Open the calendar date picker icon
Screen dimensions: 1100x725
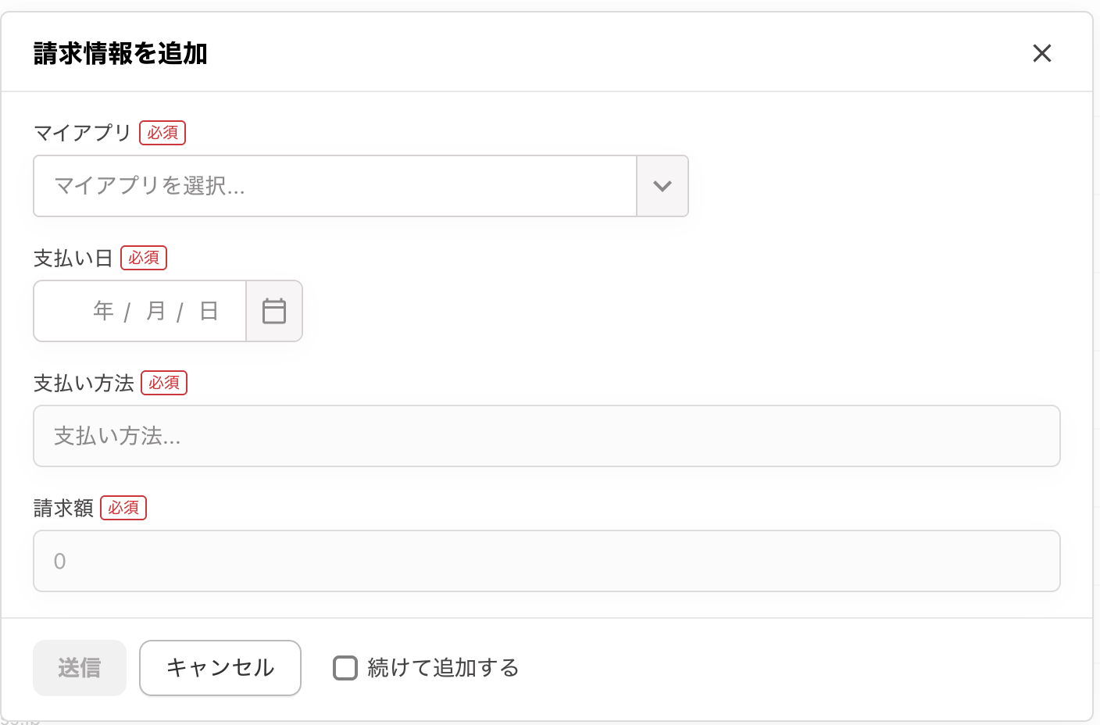(274, 311)
